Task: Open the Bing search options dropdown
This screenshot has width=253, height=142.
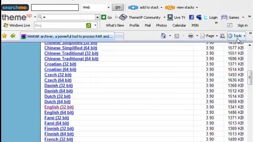Action: click(x=95, y=25)
